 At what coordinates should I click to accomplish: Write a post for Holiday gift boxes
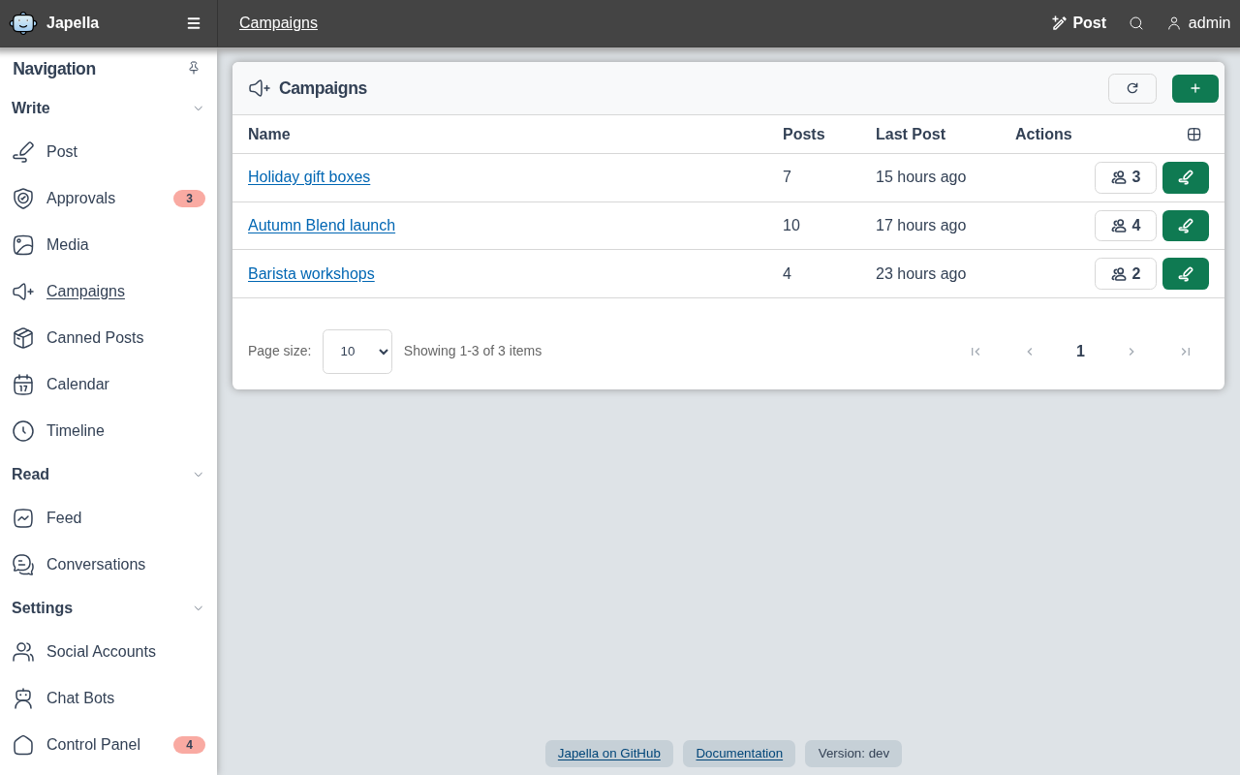click(1186, 177)
